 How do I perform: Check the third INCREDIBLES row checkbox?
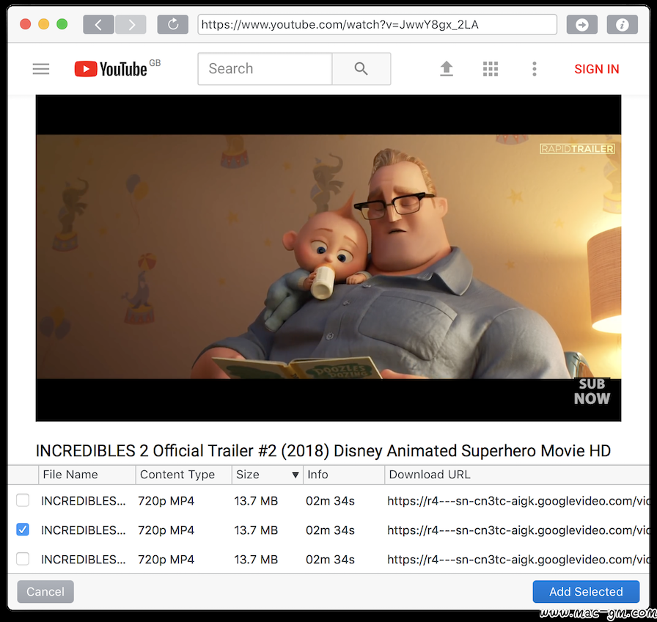tap(23, 559)
